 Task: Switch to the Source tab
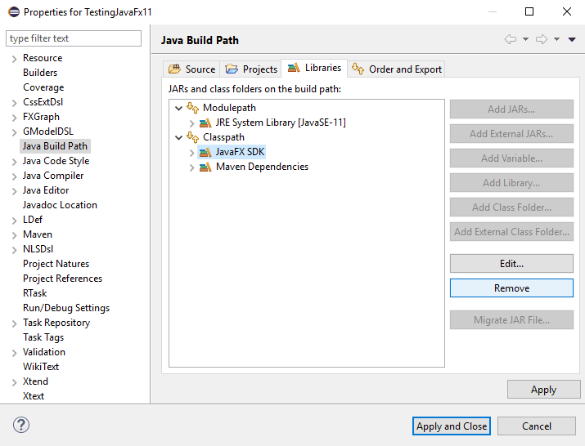191,69
